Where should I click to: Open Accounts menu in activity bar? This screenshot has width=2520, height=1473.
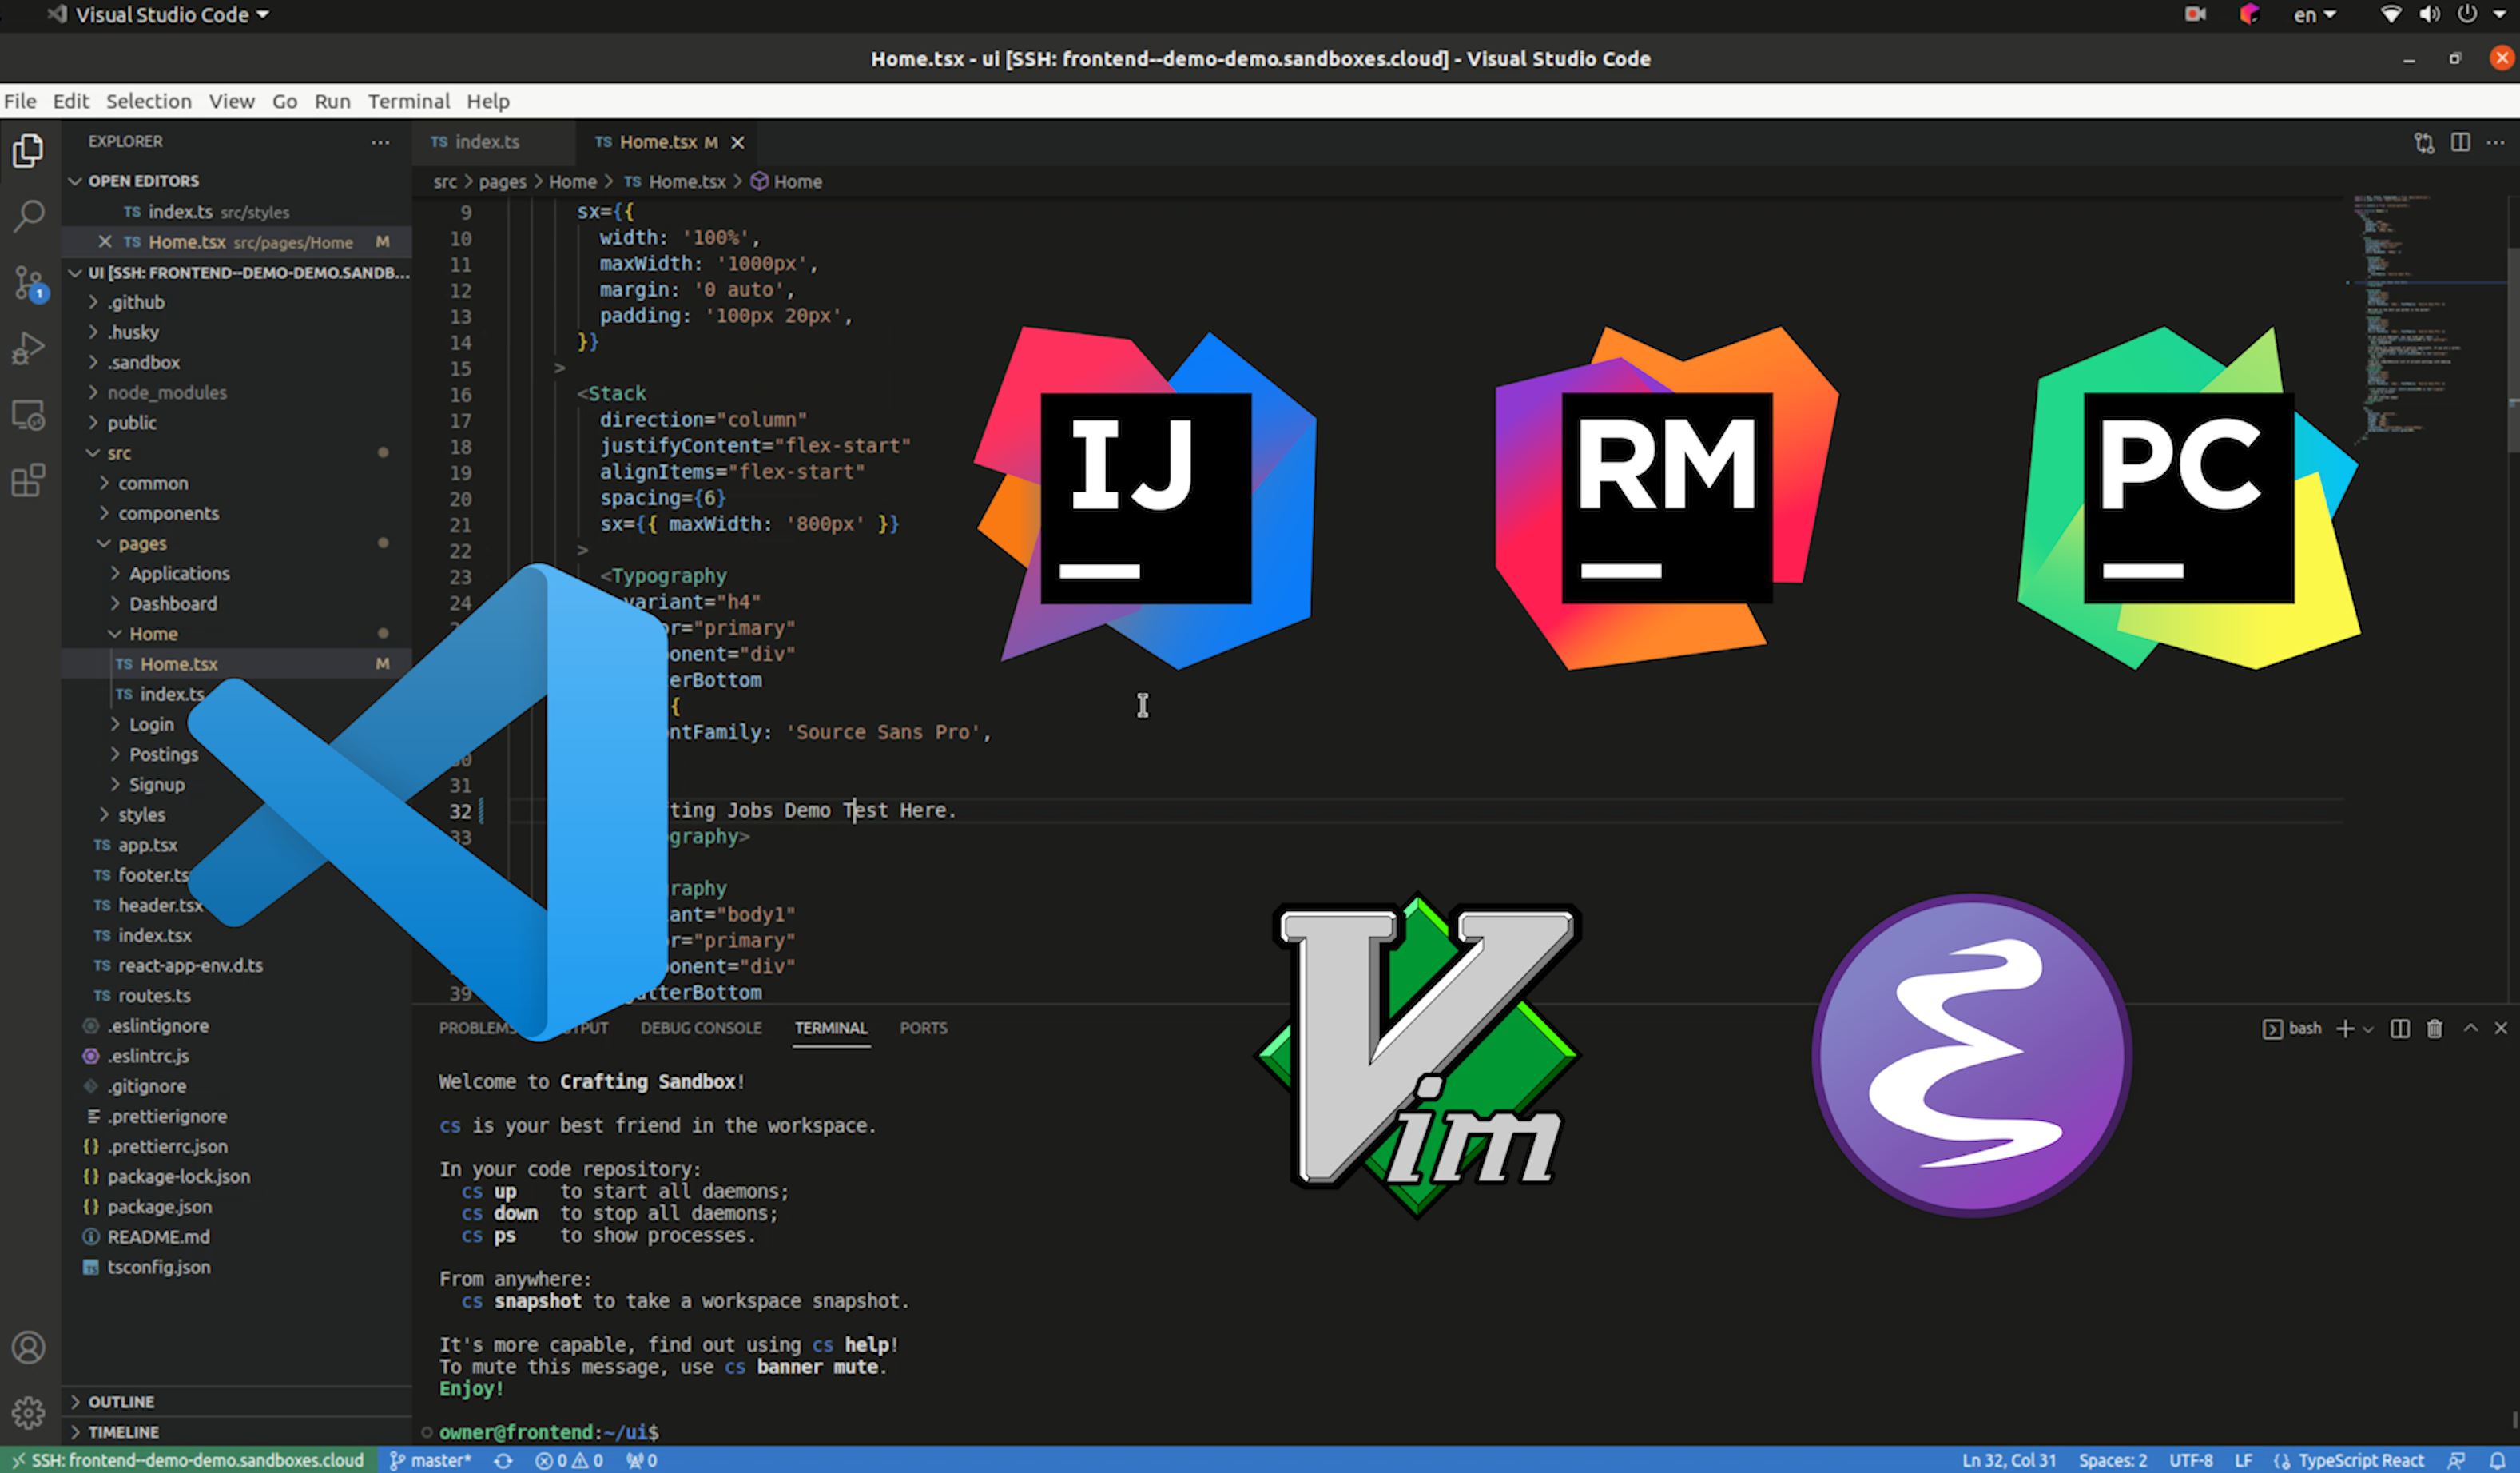point(29,1347)
